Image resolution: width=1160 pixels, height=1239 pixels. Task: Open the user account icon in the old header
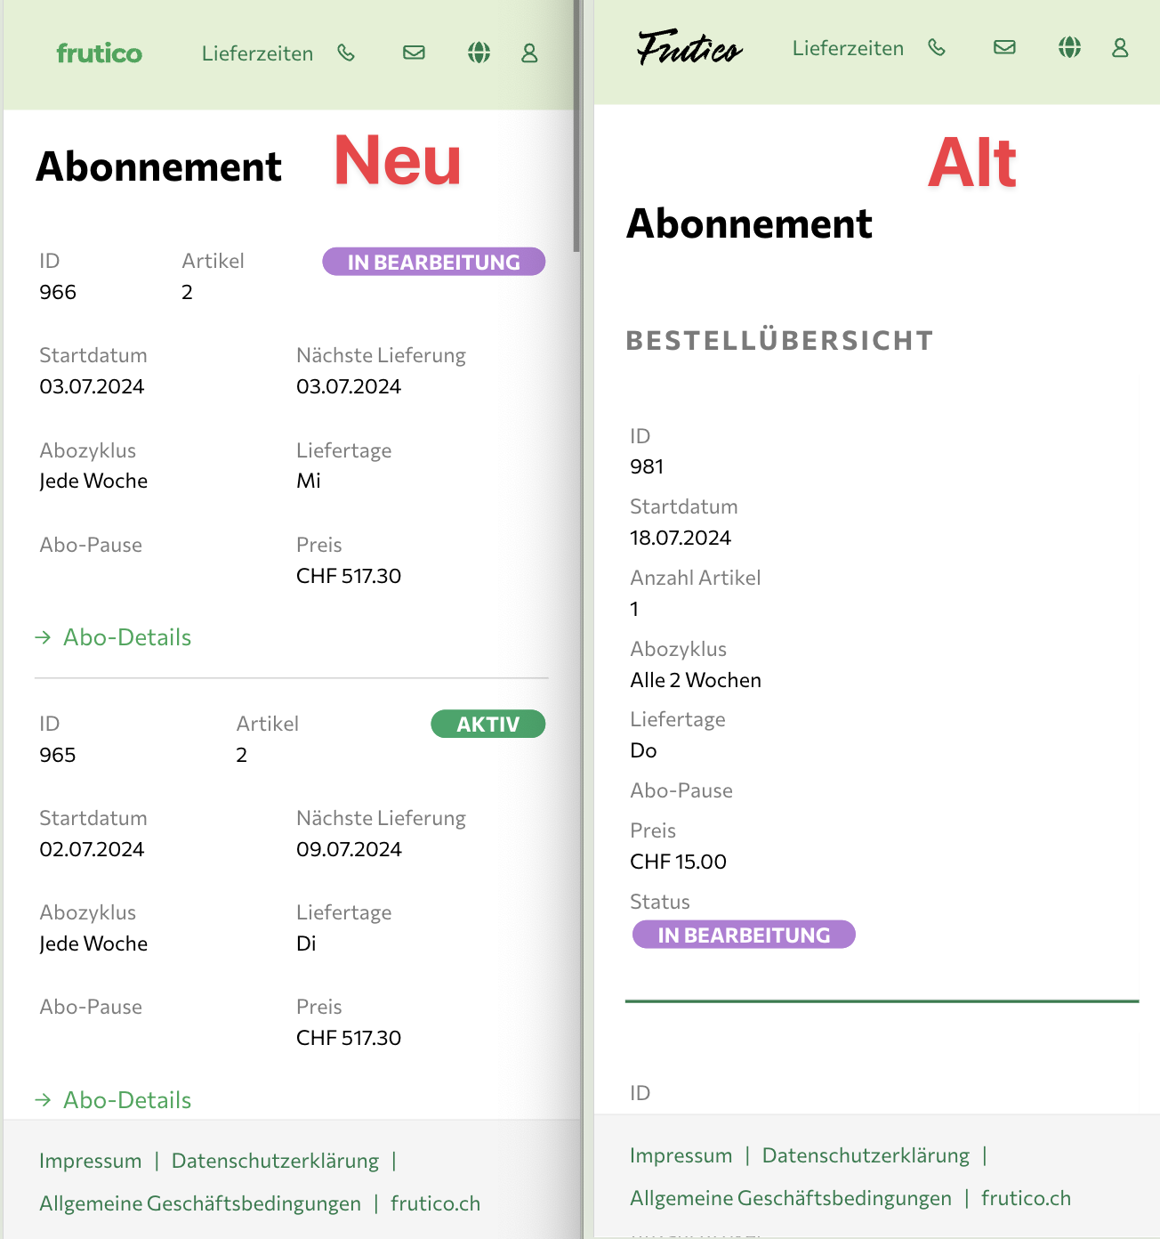pyautogui.click(x=1120, y=48)
